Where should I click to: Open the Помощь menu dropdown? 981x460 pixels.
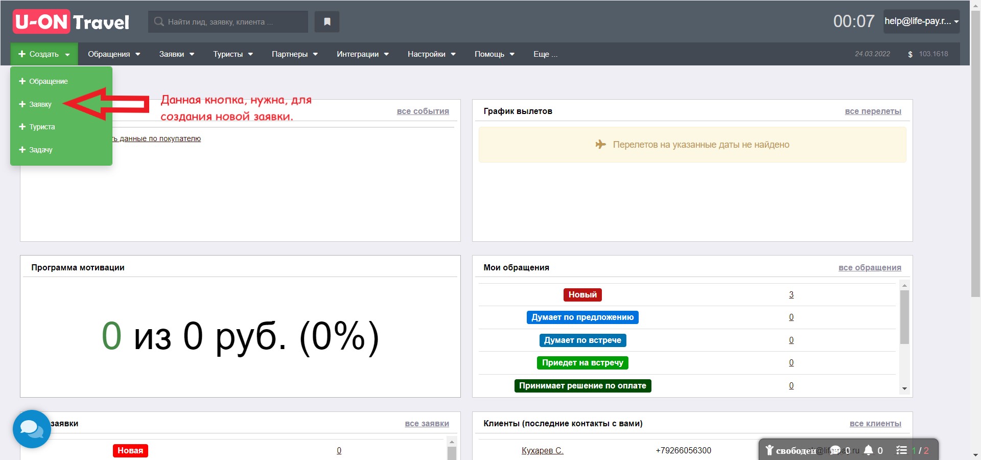[x=494, y=54]
